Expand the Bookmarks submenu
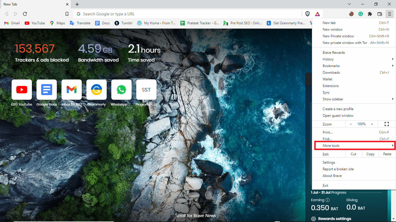Screen dimensions: 396x222 click(x=354, y=66)
